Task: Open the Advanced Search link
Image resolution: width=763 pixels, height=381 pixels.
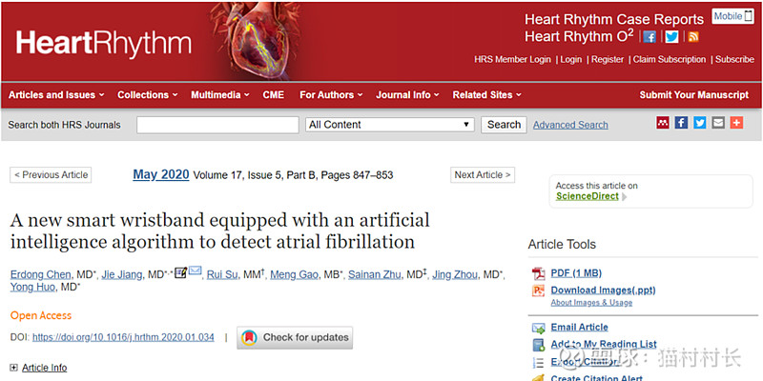Action: 570,125
